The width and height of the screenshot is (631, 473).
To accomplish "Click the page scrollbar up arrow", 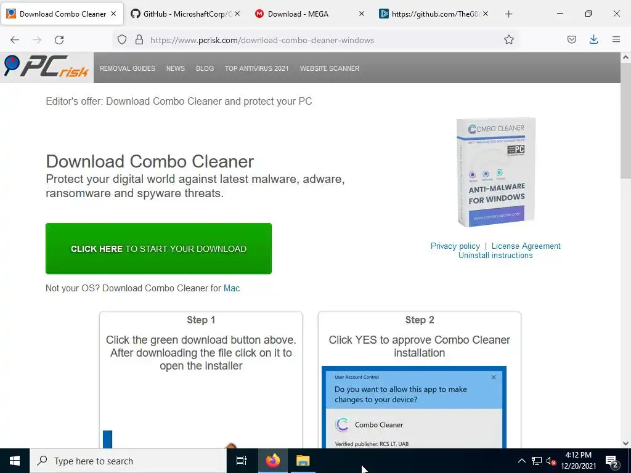I will coord(625,57).
